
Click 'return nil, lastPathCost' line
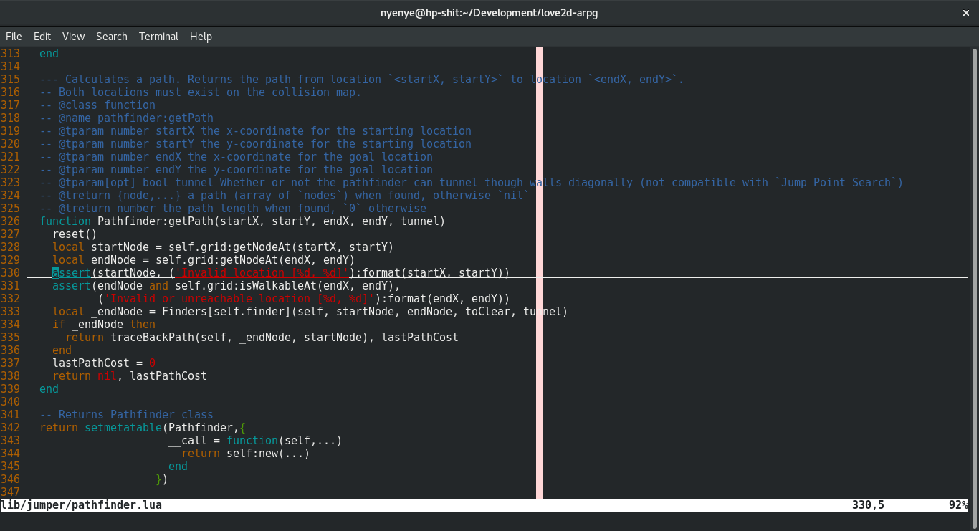point(130,376)
